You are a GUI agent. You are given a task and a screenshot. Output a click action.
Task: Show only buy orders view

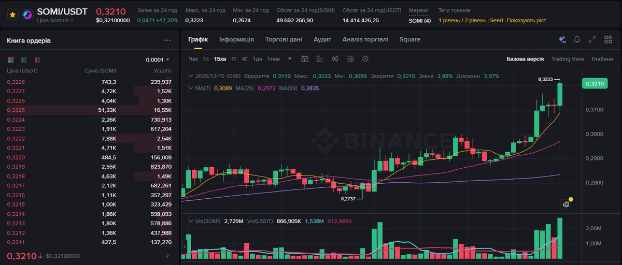(x=24, y=60)
